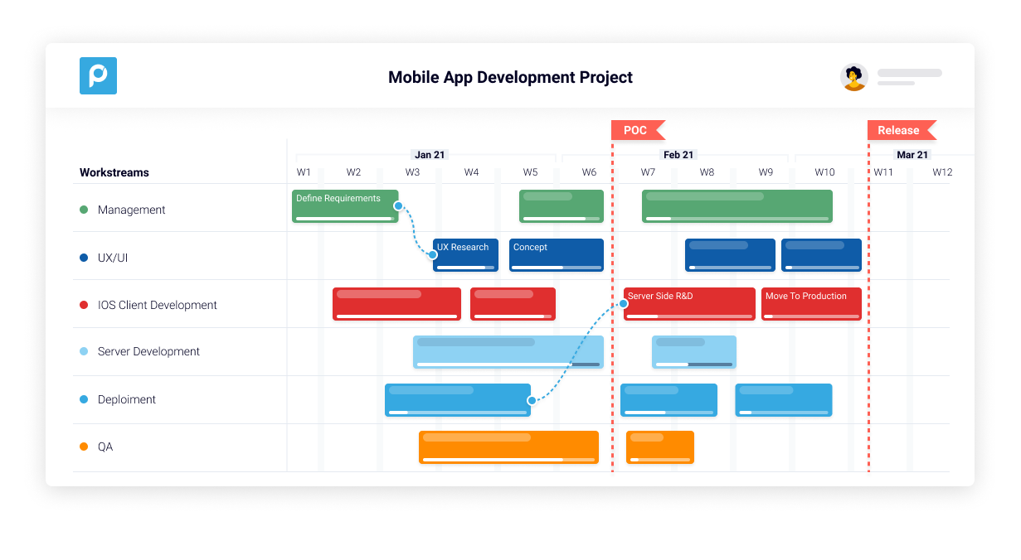Click the green Management color dot
The height and width of the screenshot is (560, 1021).
tap(84, 210)
